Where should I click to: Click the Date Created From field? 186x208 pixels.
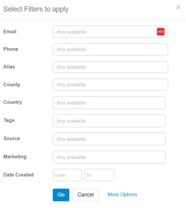(x=67, y=175)
